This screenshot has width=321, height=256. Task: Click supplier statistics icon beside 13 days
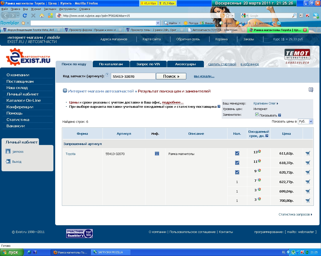(x=259, y=151)
